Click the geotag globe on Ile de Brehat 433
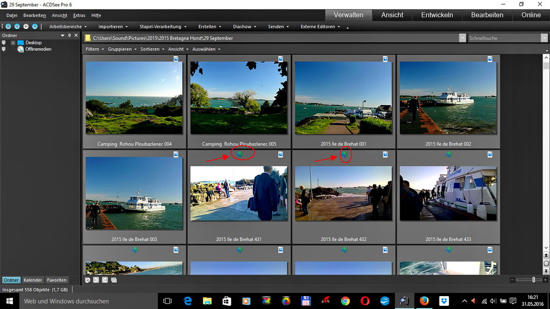The width and height of the screenshot is (550, 309). (448, 154)
